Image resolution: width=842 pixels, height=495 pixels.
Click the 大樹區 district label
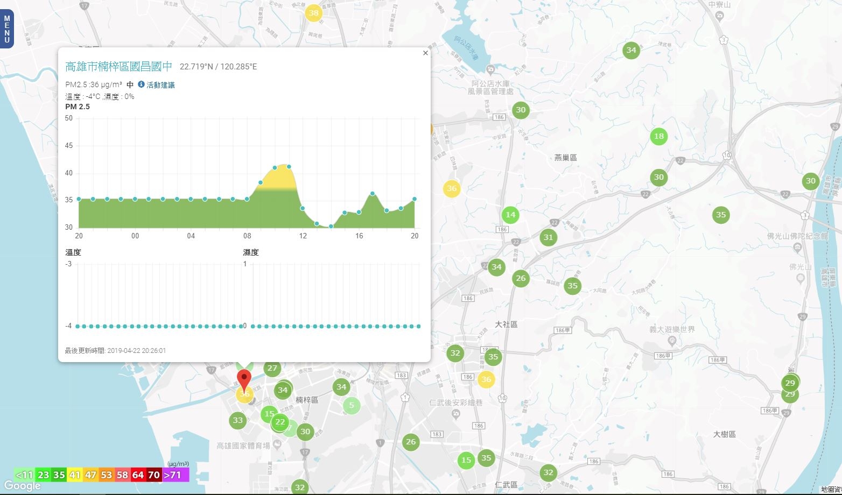point(724,434)
